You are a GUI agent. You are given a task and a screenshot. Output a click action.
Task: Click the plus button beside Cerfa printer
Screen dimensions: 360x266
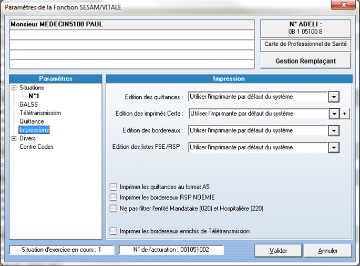point(345,114)
